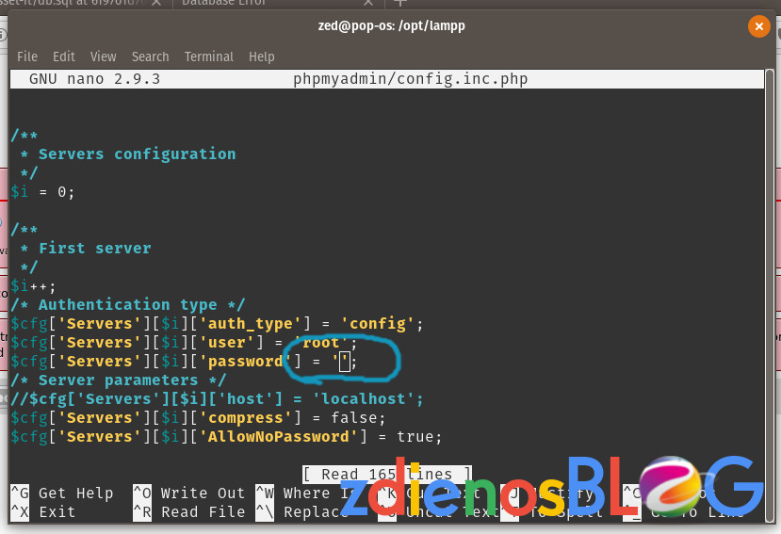Open a new browser tab with plus
The image size is (781, 534).
tap(400, 3)
